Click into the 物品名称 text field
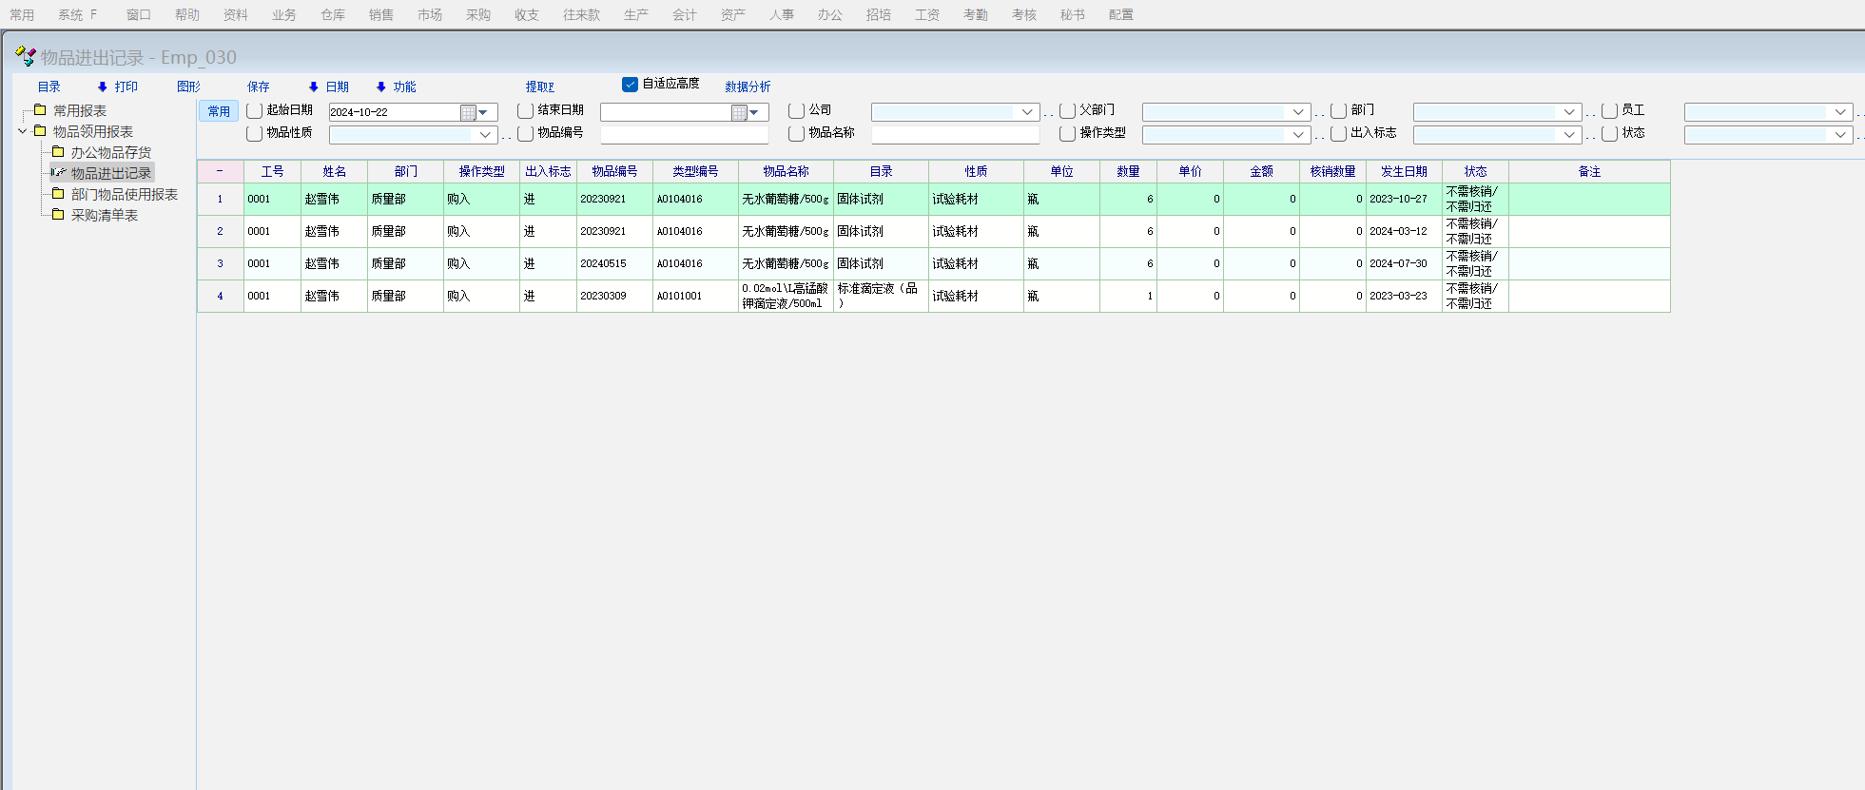Screen dimensions: 1865x790 (955, 135)
